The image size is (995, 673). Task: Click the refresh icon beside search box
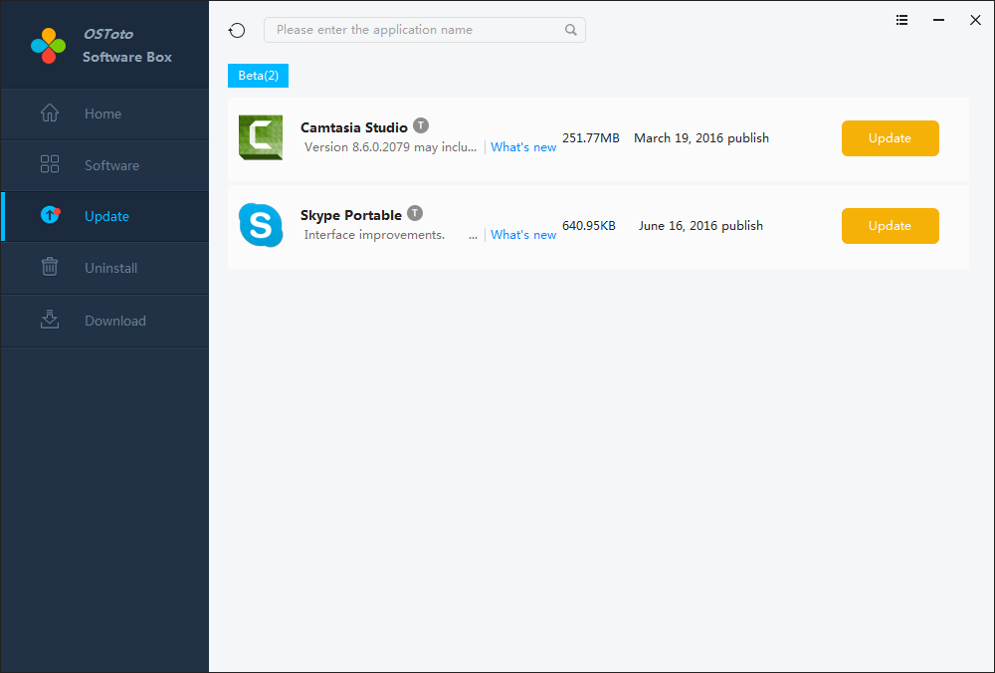click(237, 30)
